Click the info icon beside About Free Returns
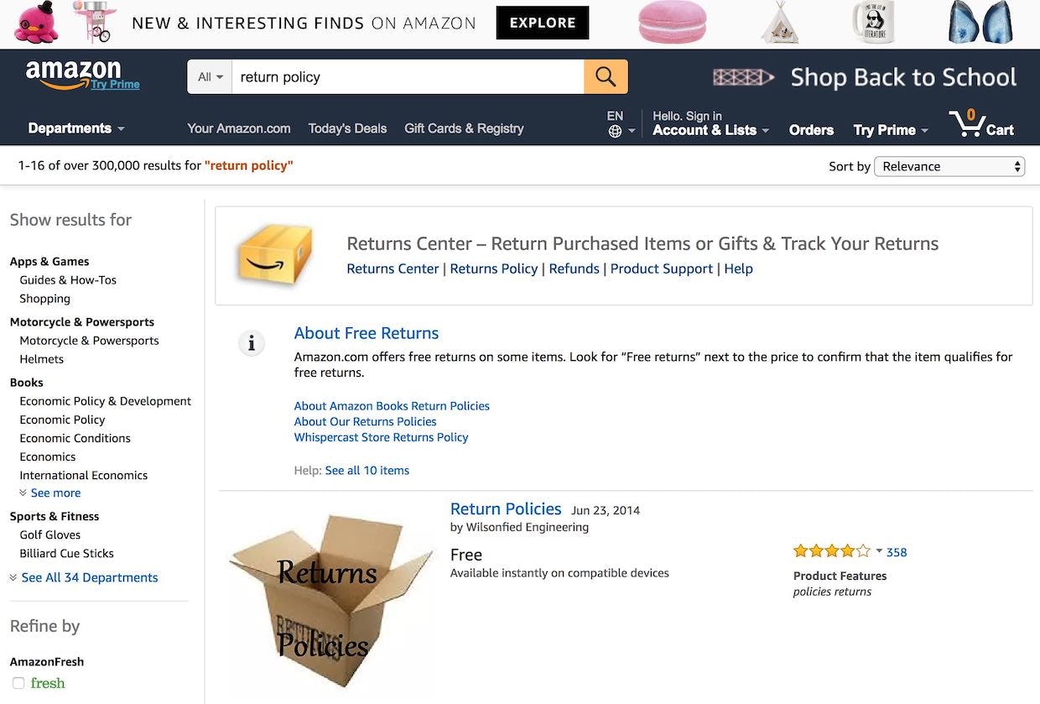Image resolution: width=1040 pixels, height=704 pixels. [x=251, y=342]
